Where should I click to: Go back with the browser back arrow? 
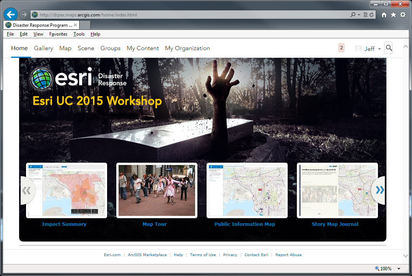[x=10, y=14]
